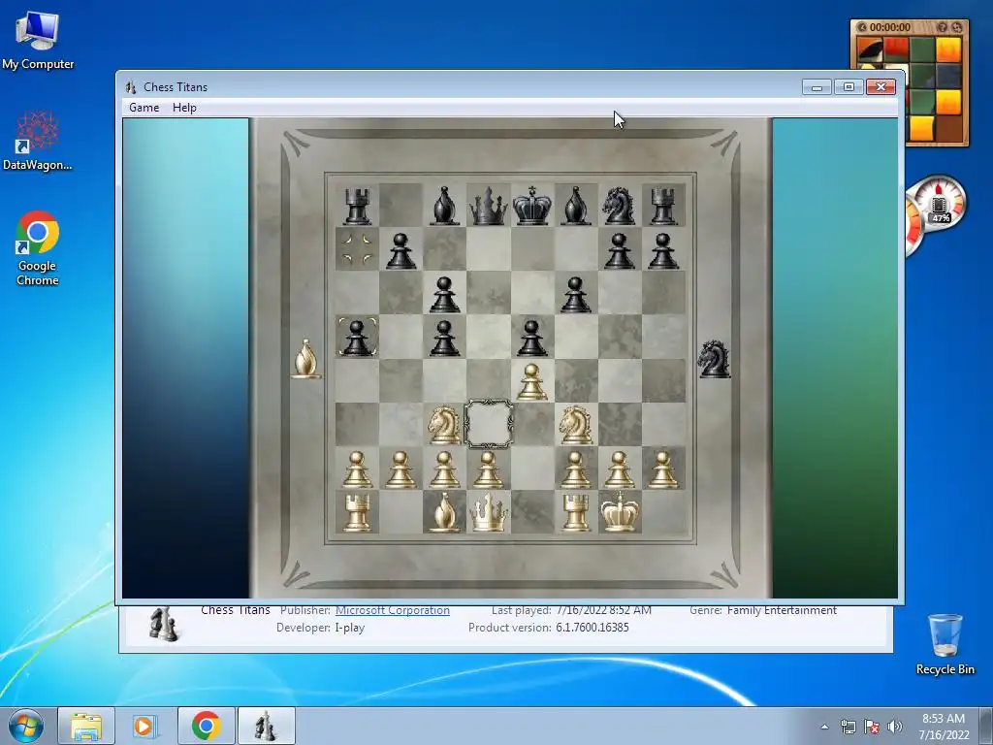993x745 pixels.
Task: Open Windows Explorer from the taskbar
Action: point(86,726)
